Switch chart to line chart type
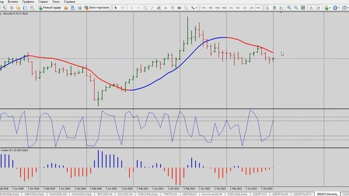Screen dimensions: 349x196 281,8
